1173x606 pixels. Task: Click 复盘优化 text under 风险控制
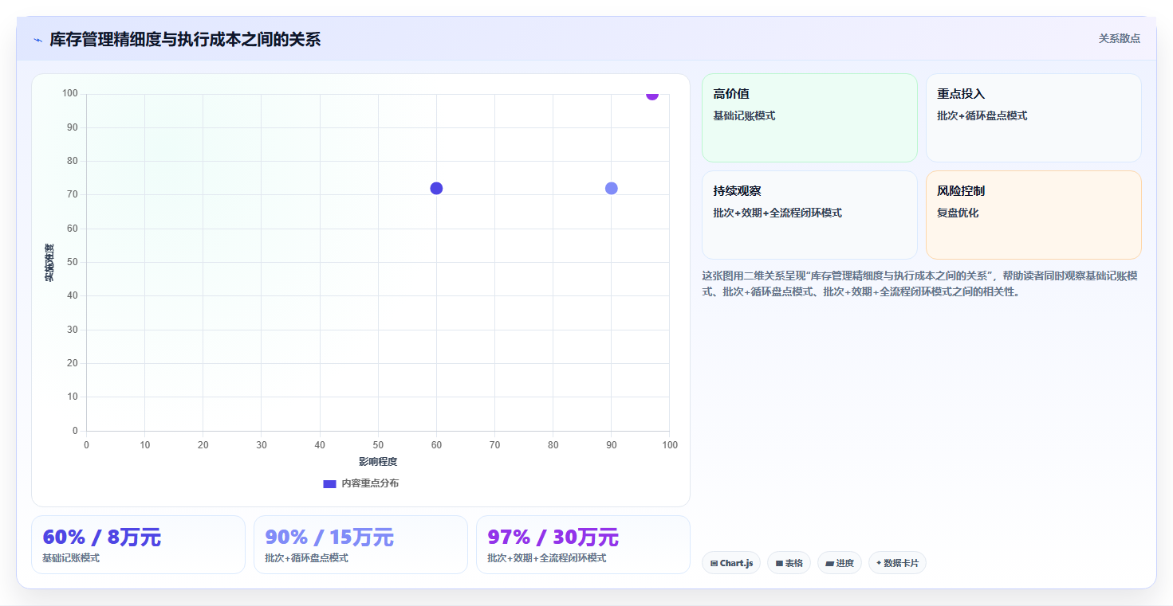[958, 213]
